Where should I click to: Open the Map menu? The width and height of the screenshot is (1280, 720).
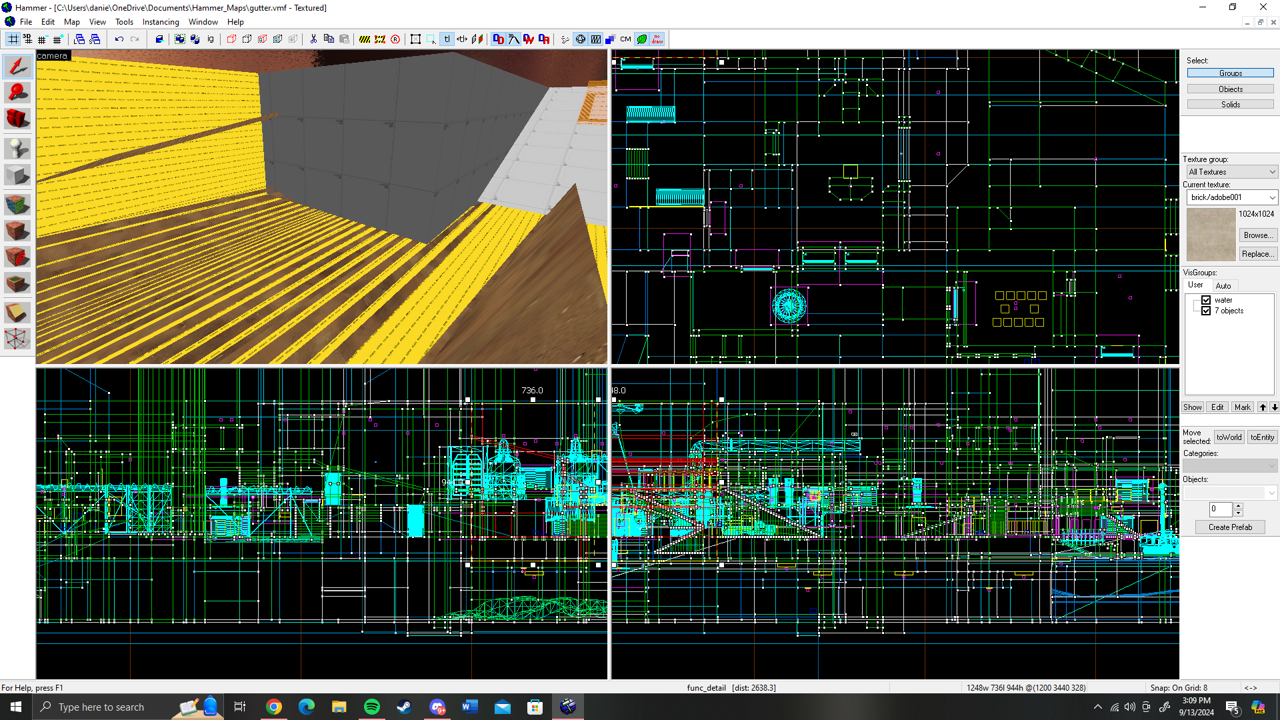click(71, 22)
